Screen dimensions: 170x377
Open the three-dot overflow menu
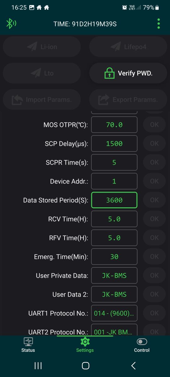[158, 24]
